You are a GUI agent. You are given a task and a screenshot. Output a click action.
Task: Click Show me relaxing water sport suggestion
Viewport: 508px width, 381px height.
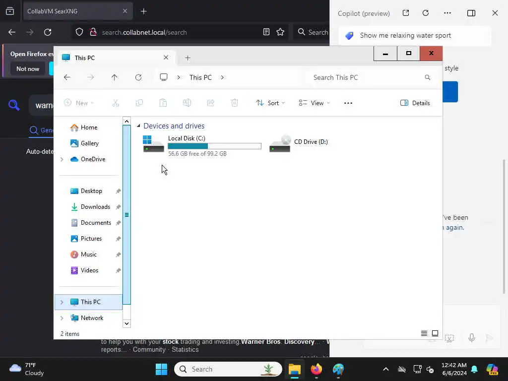click(415, 36)
